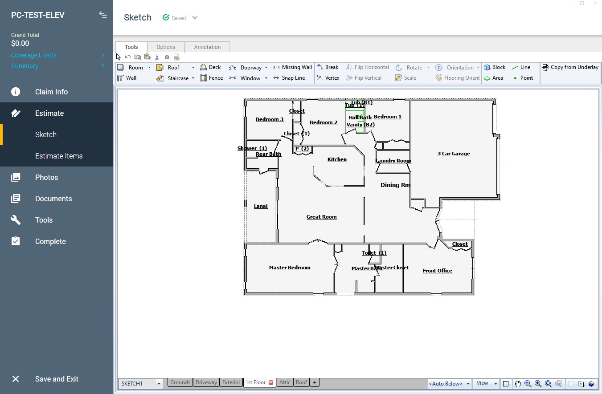This screenshot has width=602, height=394.
Task: Open the Room tool dropdown arrow
Action: pyautogui.click(x=149, y=68)
